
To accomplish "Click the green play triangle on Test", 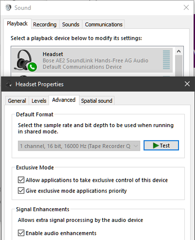I will (156, 146).
